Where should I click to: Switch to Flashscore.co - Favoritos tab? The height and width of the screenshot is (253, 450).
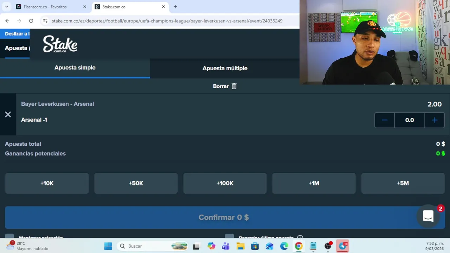click(50, 7)
